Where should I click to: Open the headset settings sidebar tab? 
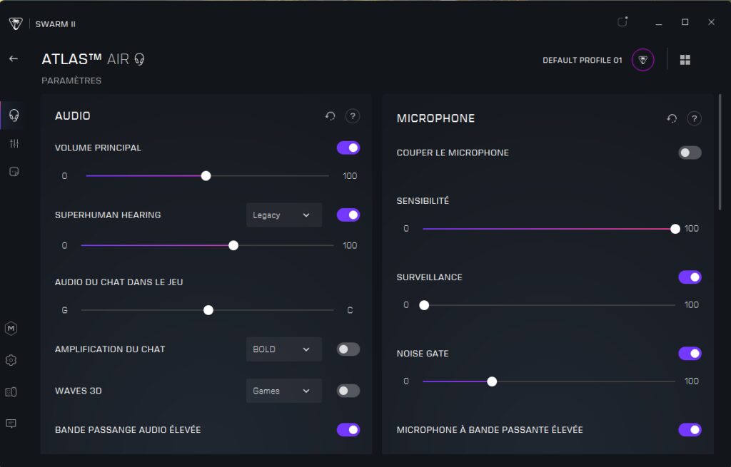pyautogui.click(x=14, y=116)
